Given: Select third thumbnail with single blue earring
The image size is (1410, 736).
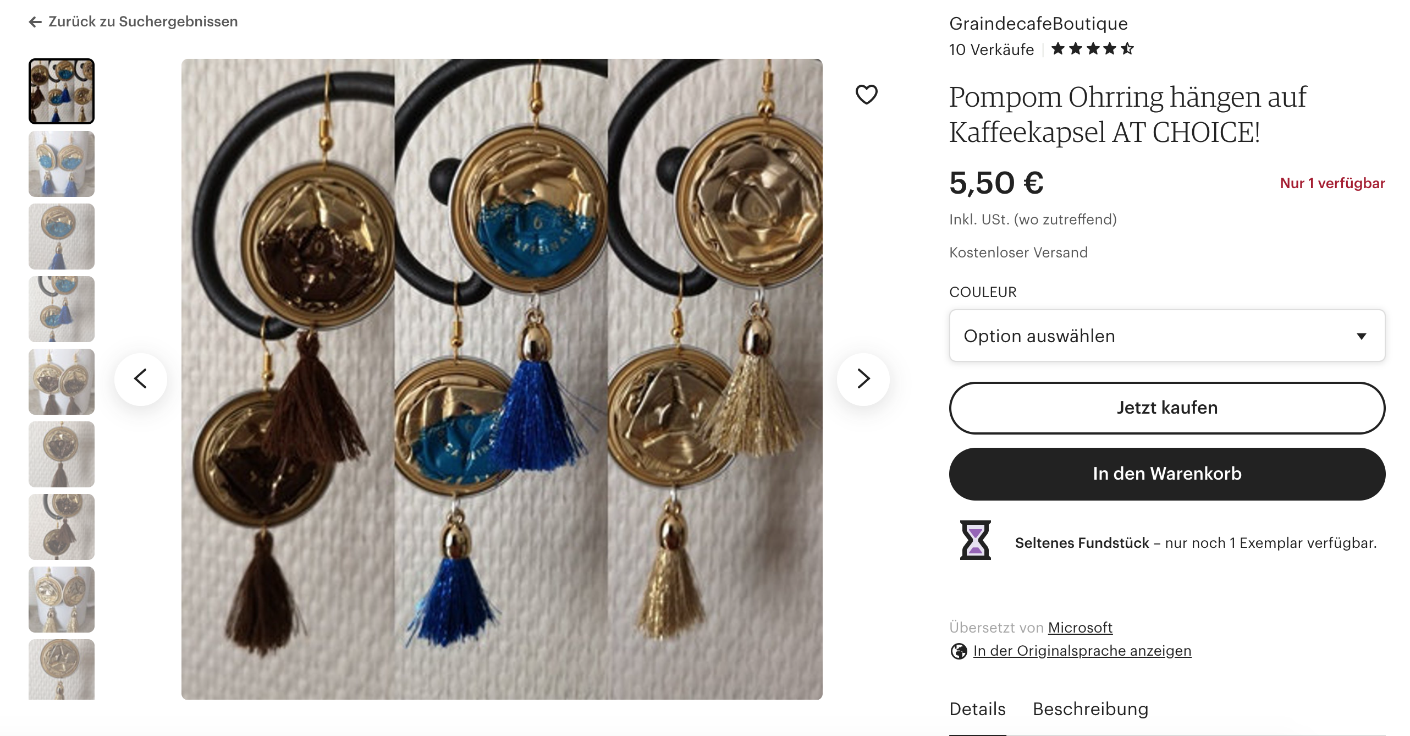Looking at the screenshot, I should [x=62, y=237].
